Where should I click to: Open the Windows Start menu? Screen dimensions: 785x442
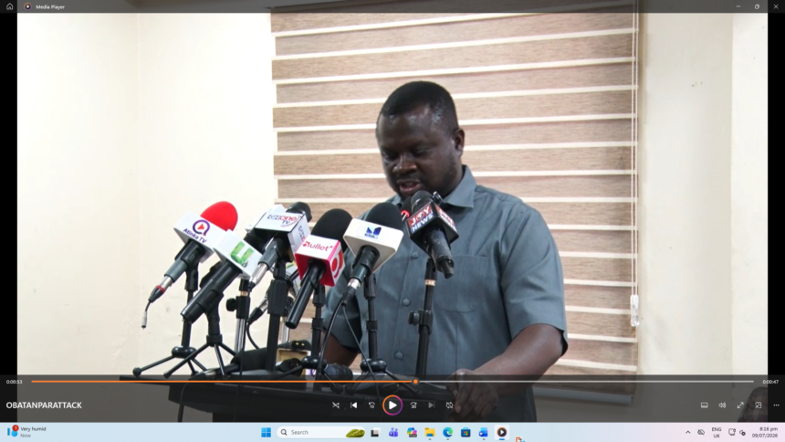click(x=266, y=432)
